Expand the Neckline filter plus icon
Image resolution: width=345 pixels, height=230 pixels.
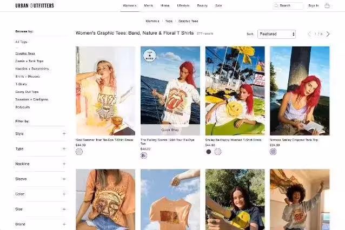64,164
